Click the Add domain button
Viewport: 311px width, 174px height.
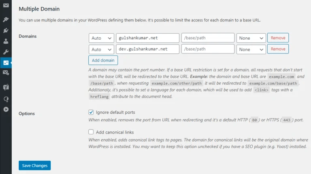[x=103, y=60]
